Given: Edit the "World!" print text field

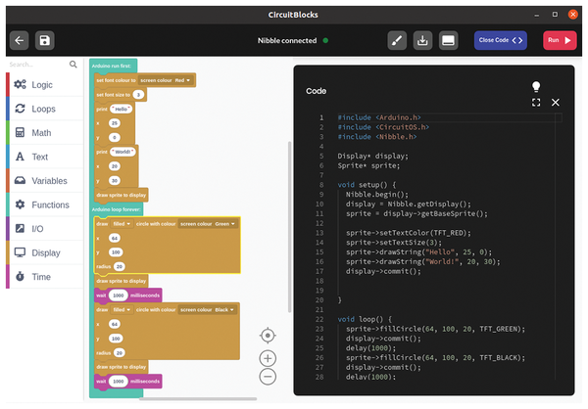Looking at the screenshot, I should coord(122,152).
